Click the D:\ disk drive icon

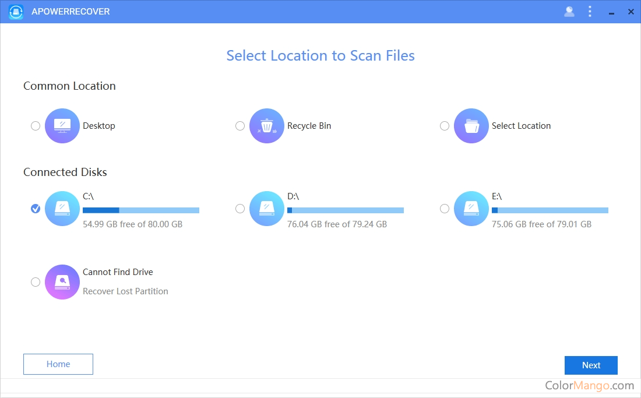266,209
